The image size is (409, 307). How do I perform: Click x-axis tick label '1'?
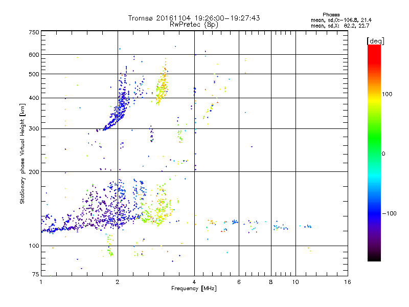pyautogui.click(x=41, y=282)
